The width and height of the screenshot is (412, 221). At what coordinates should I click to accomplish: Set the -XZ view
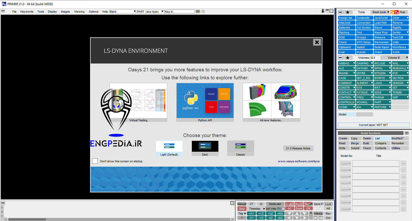pos(270,218)
